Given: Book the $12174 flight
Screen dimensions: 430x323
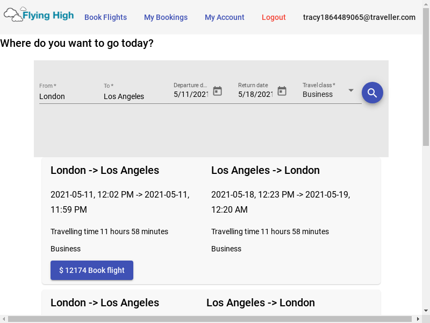Looking at the screenshot, I should tap(92, 270).
